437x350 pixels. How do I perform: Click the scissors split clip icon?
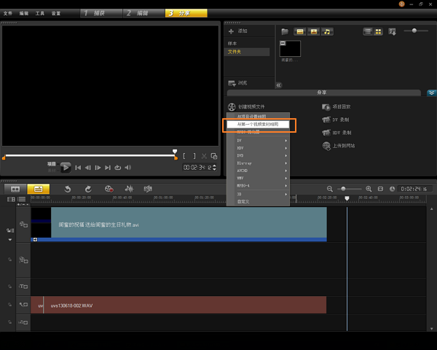tap(204, 156)
